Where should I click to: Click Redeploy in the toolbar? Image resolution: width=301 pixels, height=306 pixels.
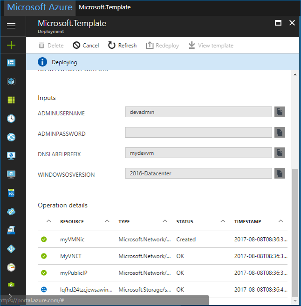pyautogui.click(x=162, y=46)
